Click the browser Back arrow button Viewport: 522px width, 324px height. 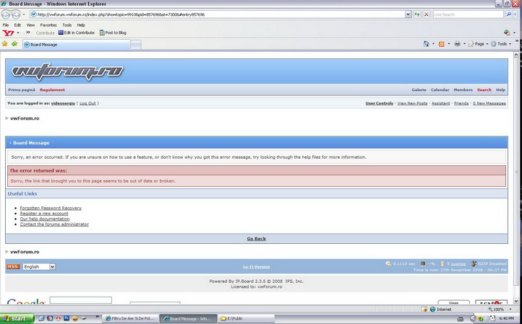pyautogui.click(x=6, y=14)
